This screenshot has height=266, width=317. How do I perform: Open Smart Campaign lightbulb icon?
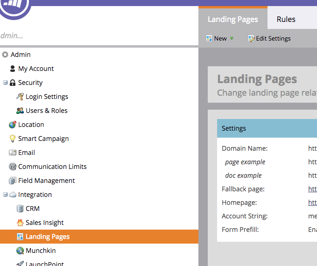click(13, 139)
